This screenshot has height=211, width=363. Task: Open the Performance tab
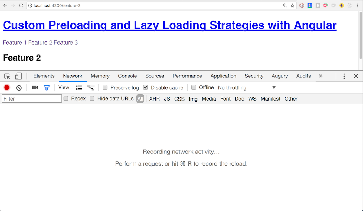point(187,76)
